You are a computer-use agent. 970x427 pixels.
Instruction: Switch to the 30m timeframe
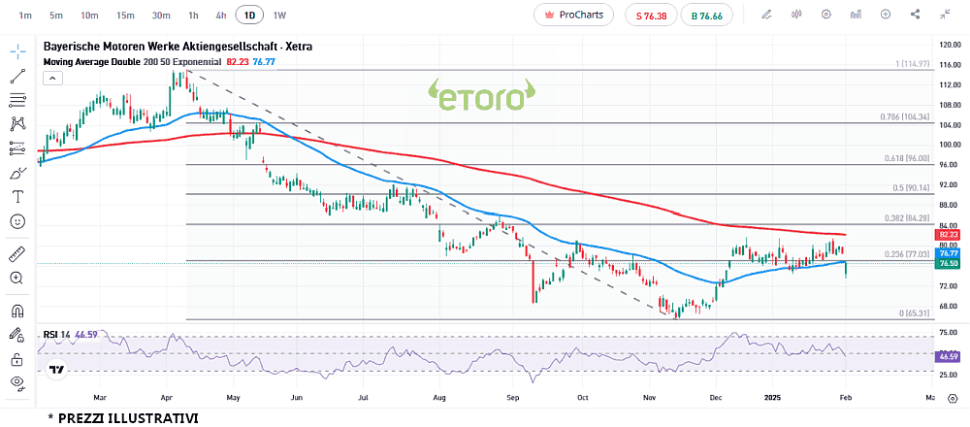[161, 15]
